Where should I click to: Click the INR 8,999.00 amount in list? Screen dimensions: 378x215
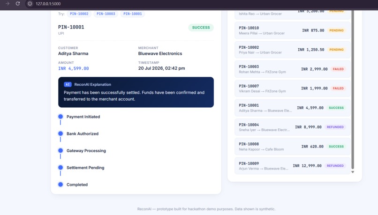click(x=308, y=127)
